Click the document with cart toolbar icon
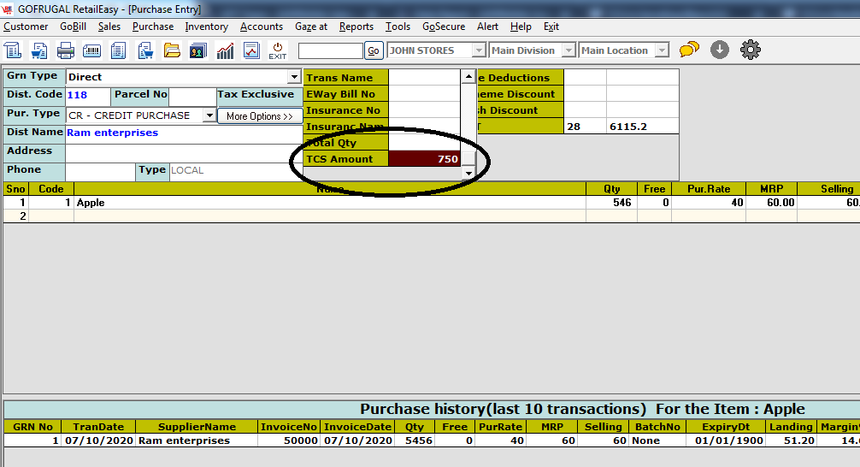This screenshot has width=860, height=467. tap(39, 50)
